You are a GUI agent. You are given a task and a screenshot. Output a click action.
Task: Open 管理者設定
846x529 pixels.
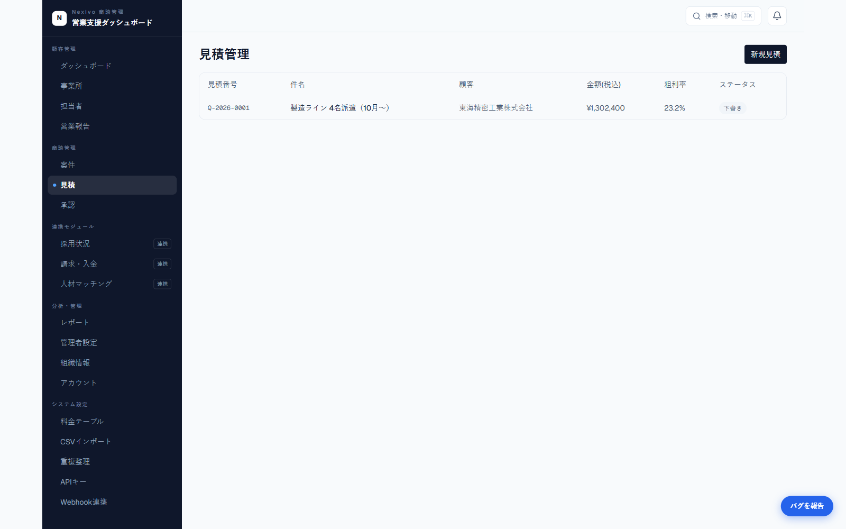(x=112, y=343)
